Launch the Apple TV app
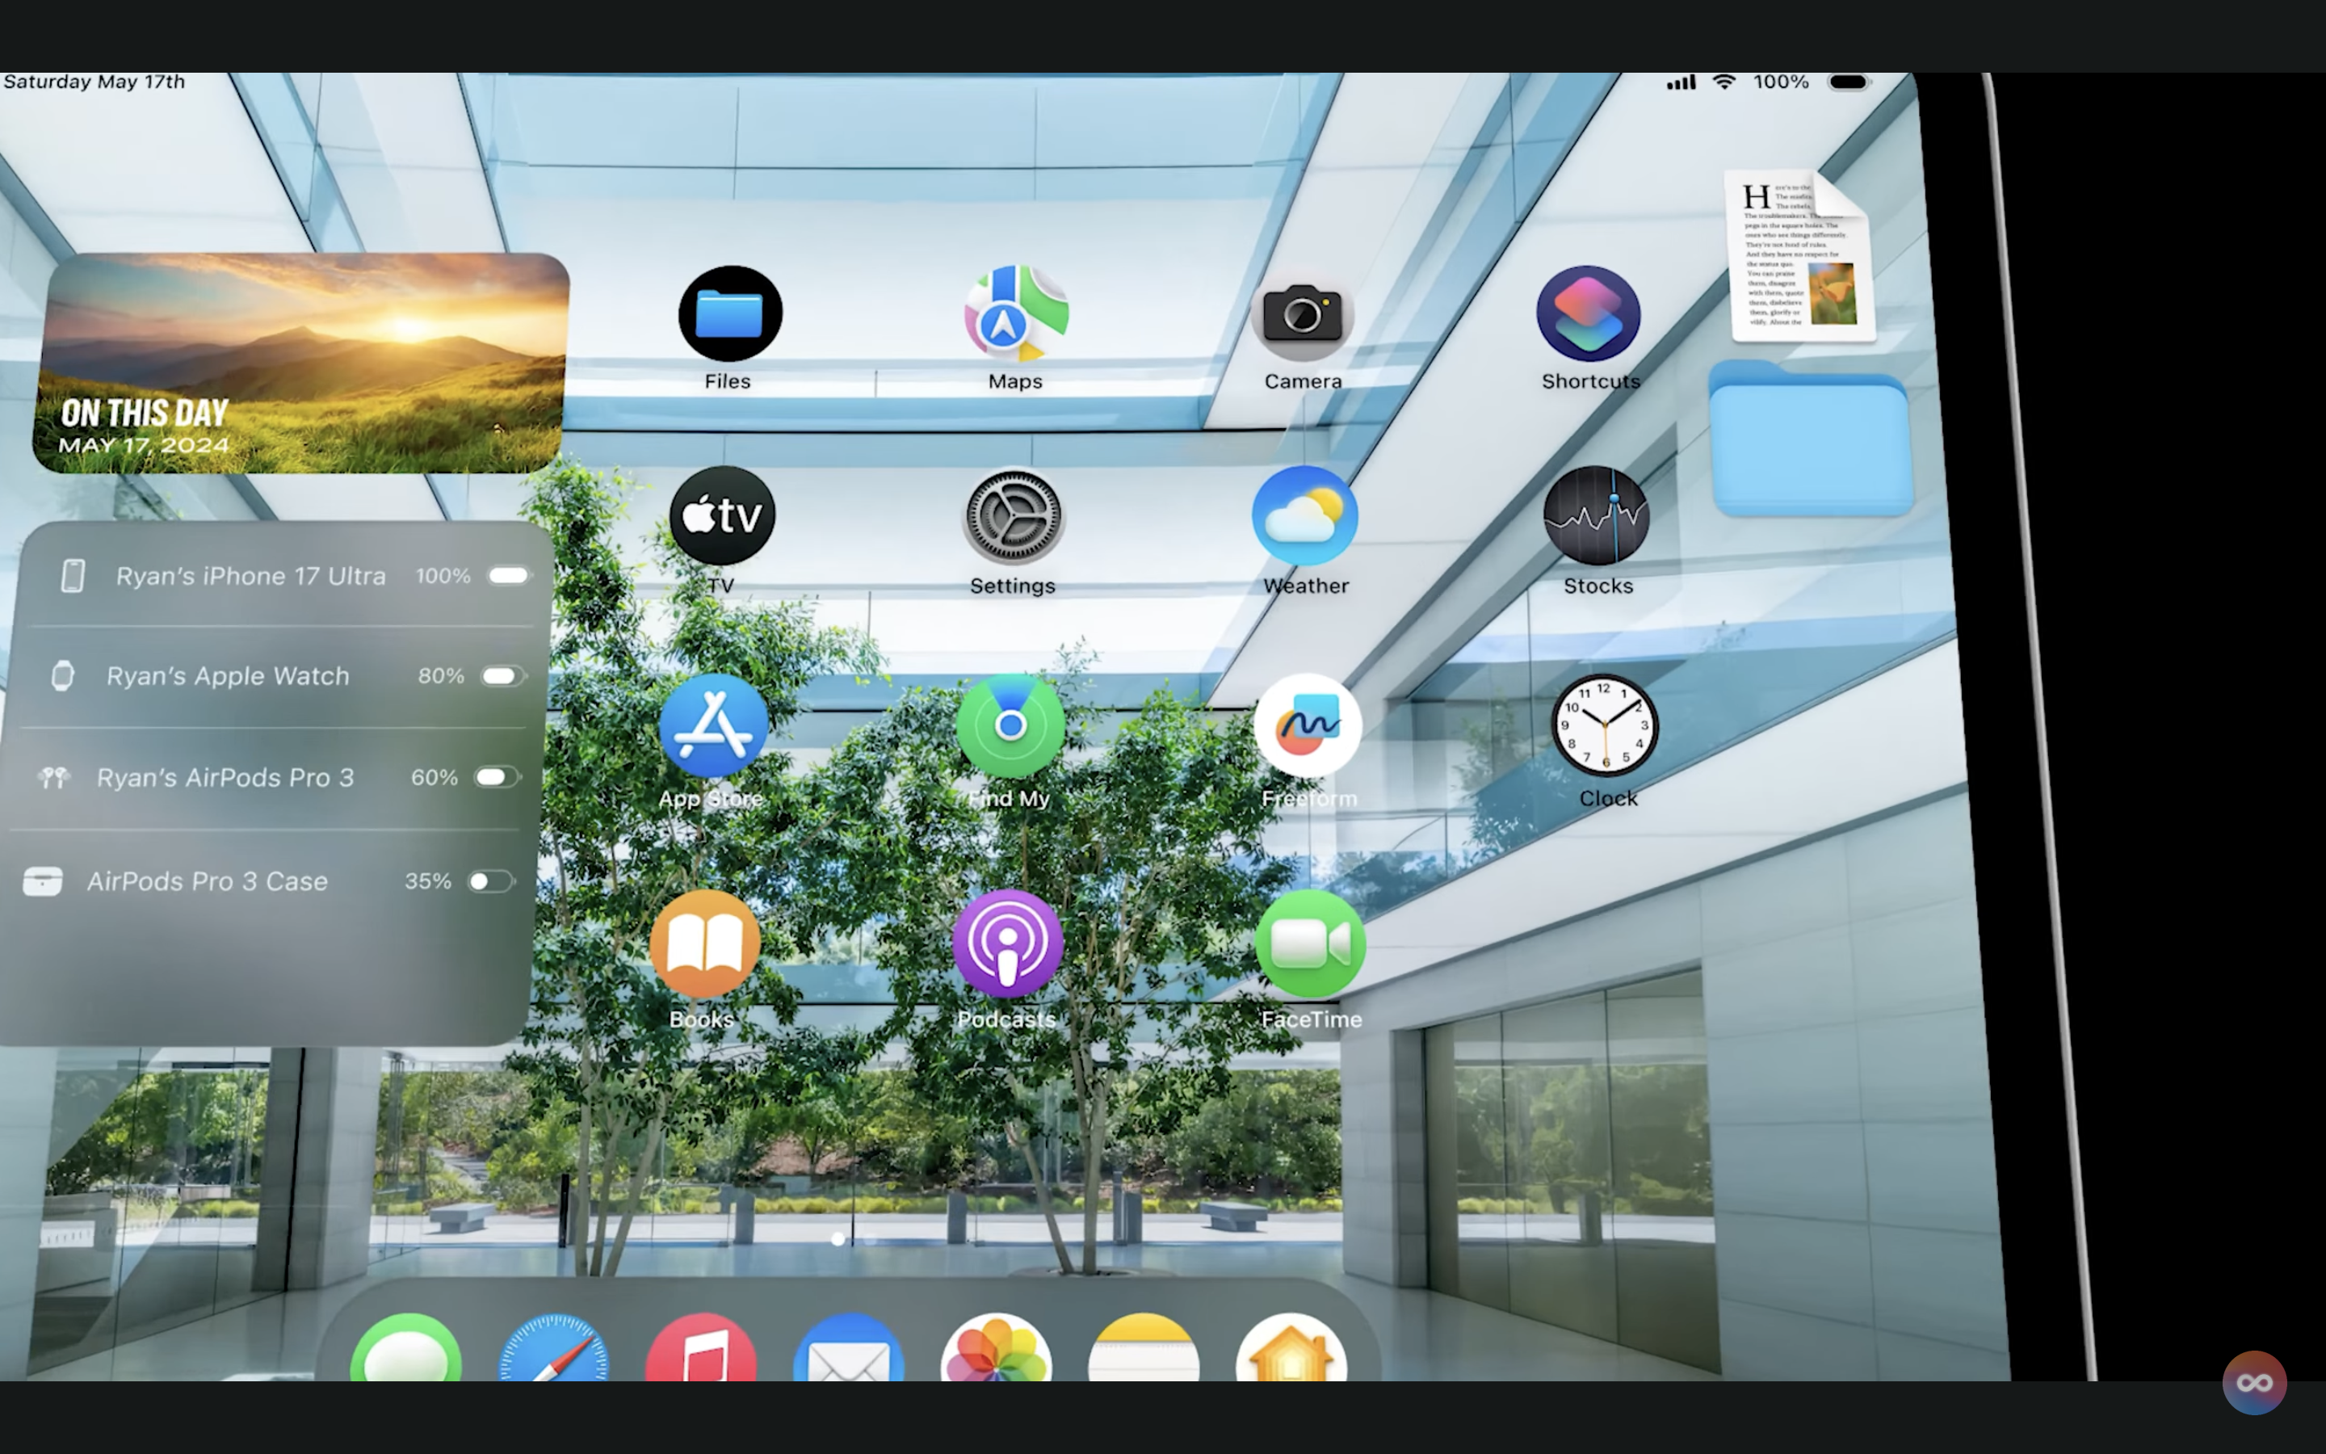The width and height of the screenshot is (2326, 1454). 722,516
